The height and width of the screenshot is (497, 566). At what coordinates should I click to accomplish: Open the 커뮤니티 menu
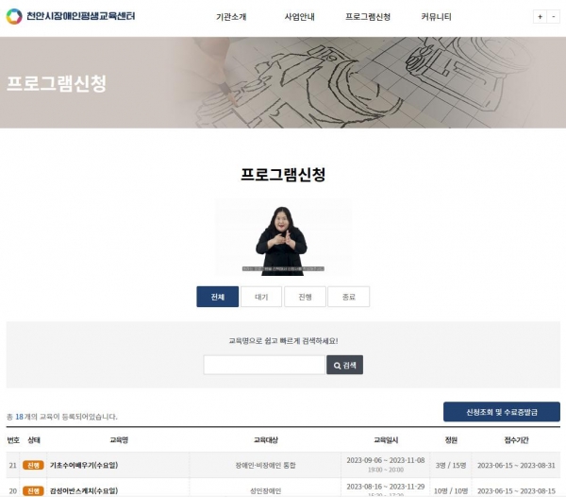tap(436, 17)
